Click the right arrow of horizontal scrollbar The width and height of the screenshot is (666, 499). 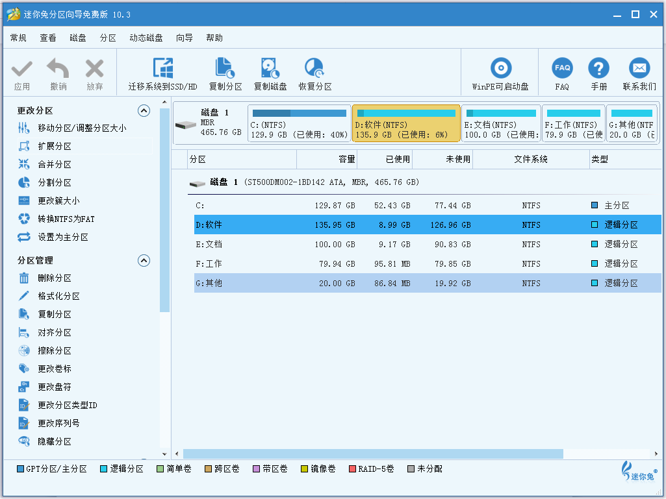657,454
